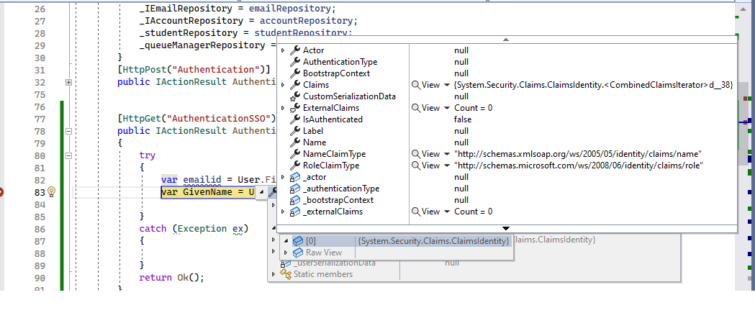This screenshot has height=331, width=755.
Task: Click the magnifier View icon for RoleClaimType
Action: [415, 166]
